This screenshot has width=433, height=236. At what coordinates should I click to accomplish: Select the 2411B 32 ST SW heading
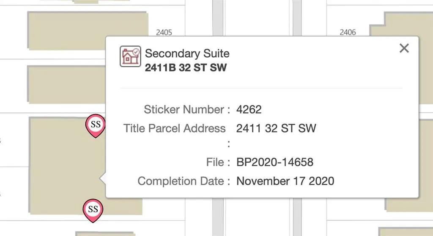click(186, 68)
